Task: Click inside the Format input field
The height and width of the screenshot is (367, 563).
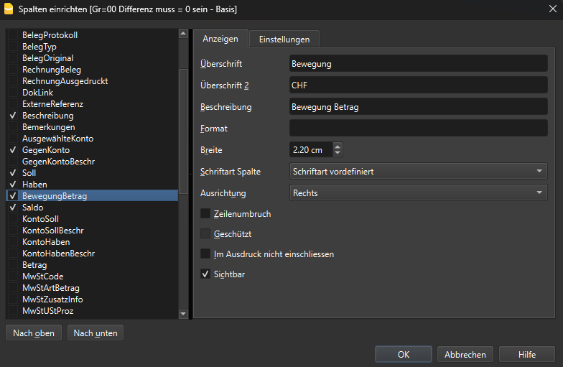Action: click(x=418, y=129)
